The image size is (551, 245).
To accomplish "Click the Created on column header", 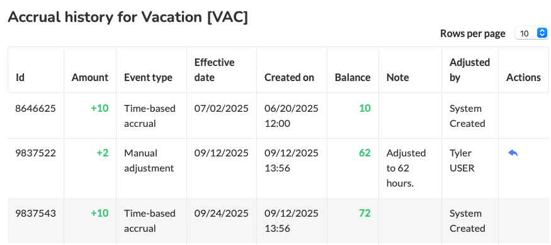I will tap(289, 77).
